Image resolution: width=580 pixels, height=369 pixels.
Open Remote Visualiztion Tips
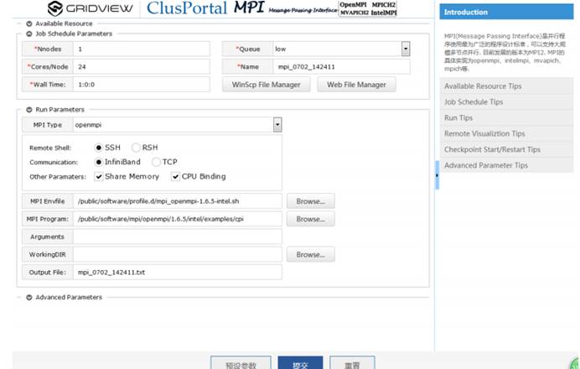tap(506, 133)
